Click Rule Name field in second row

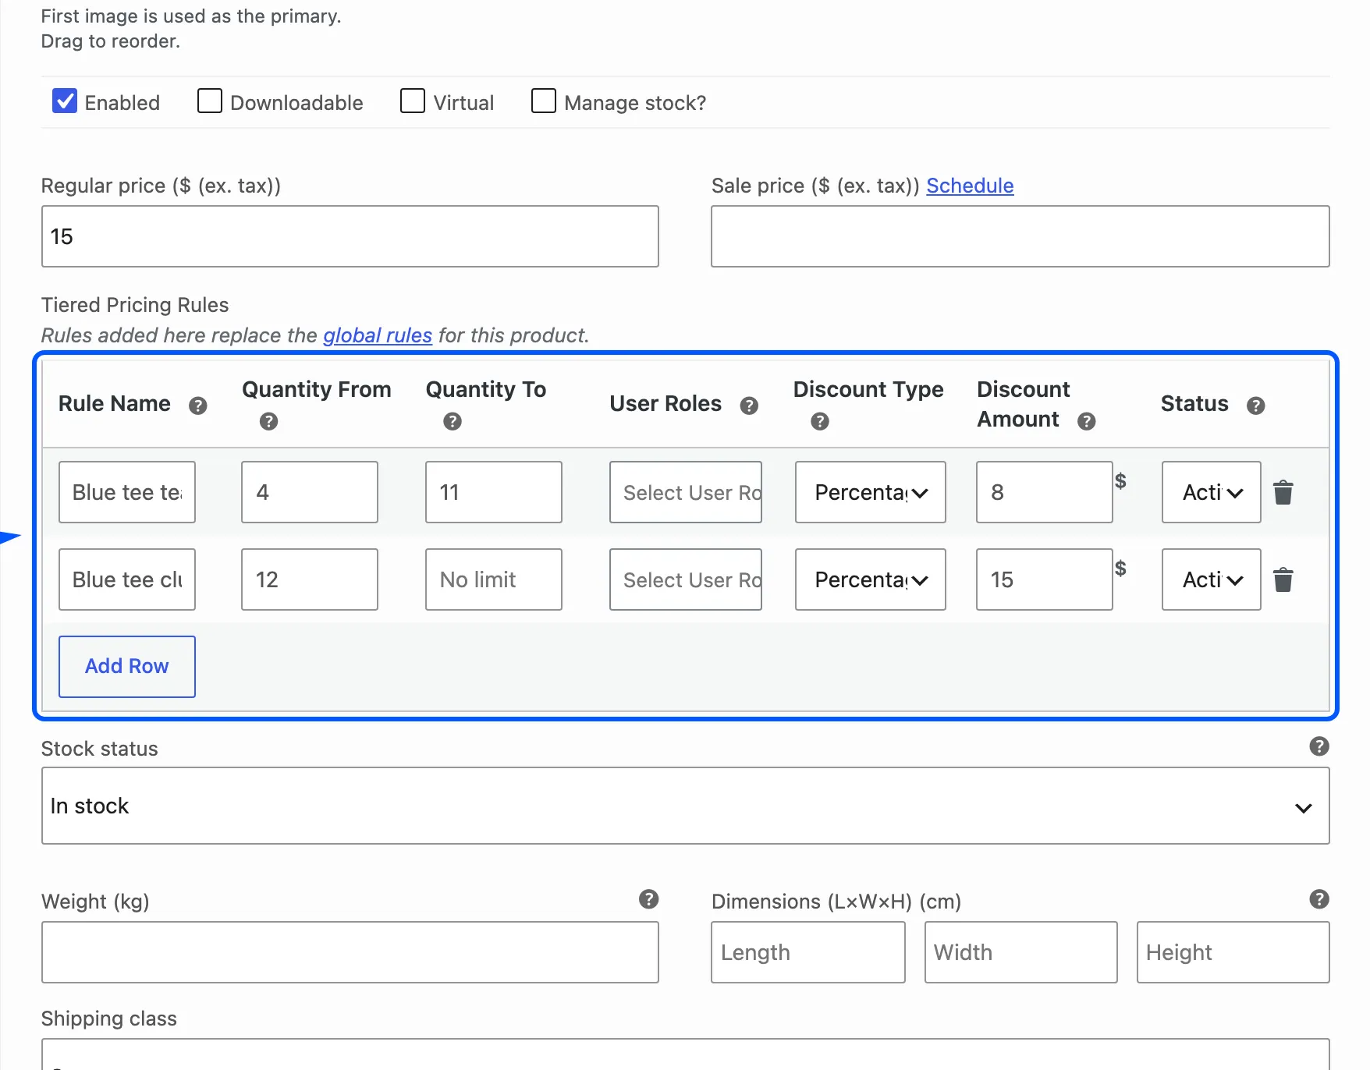coord(127,579)
